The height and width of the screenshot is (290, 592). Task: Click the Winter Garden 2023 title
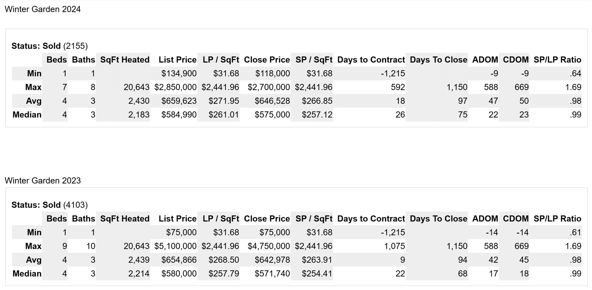[x=43, y=181]
